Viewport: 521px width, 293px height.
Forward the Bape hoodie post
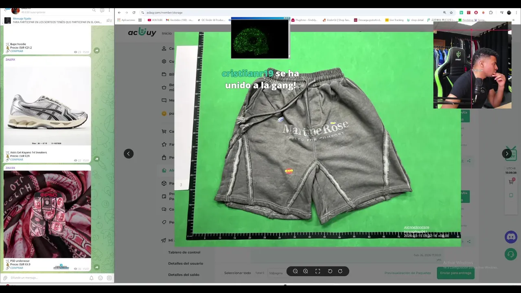coord(96,50)
